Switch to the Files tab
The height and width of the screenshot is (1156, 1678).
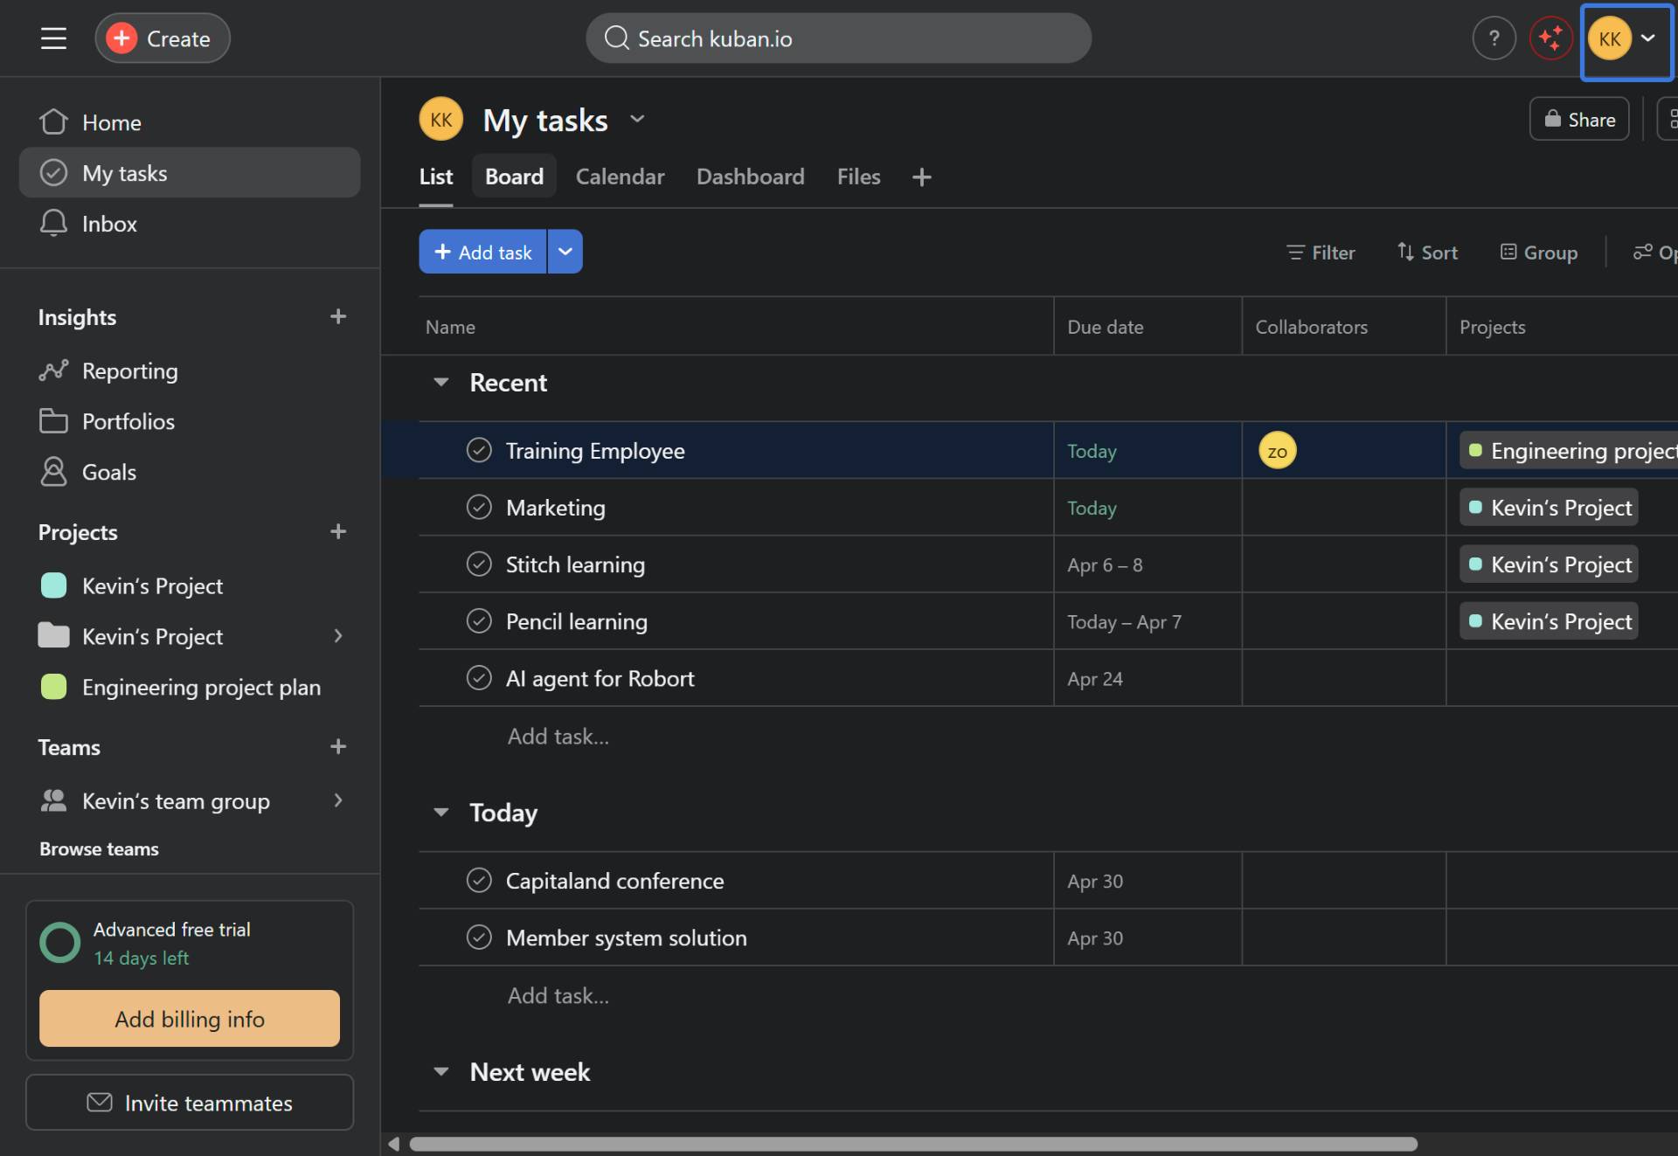pos(859,177)
